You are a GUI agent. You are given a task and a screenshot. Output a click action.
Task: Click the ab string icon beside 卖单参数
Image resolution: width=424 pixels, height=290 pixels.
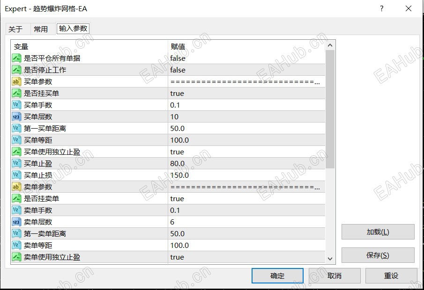coord(16,187)
